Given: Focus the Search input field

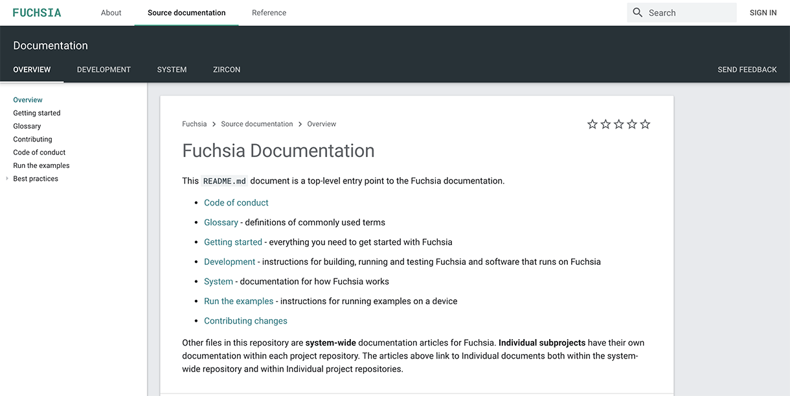Looking at the screenshot, I should 682,12.
